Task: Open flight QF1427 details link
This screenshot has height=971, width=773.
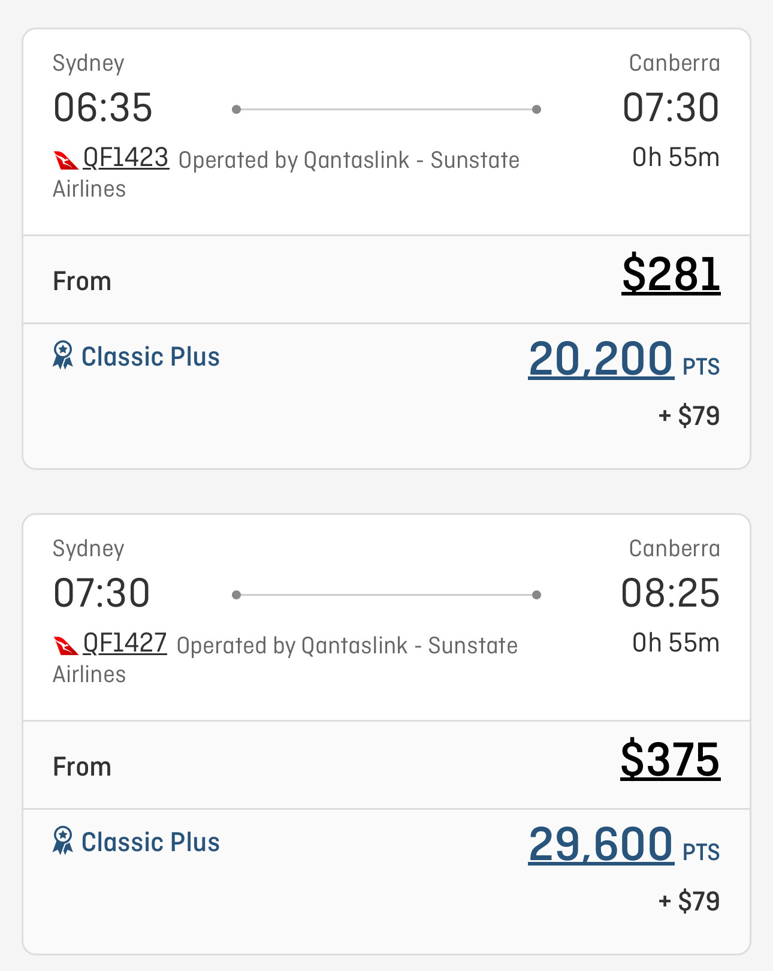Action: [x=125, y=644]
